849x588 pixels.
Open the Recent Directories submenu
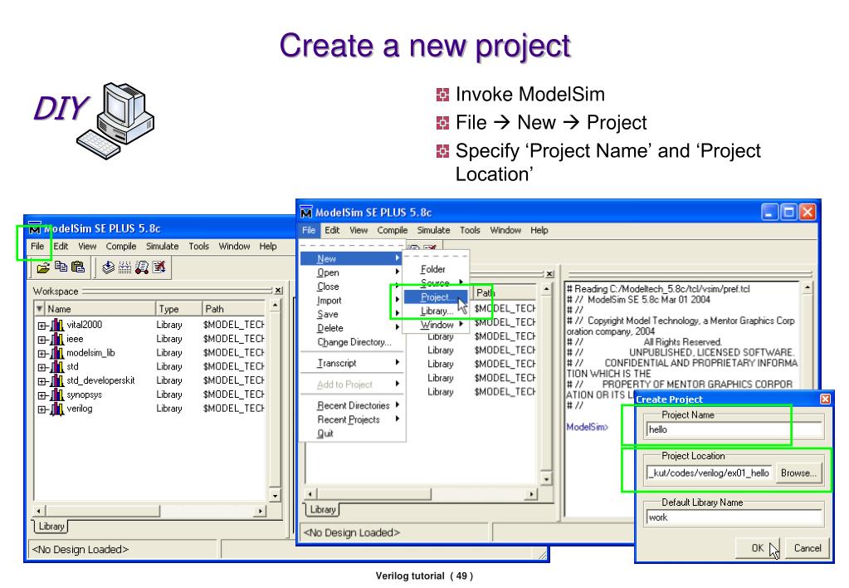(x=351, y=405)
